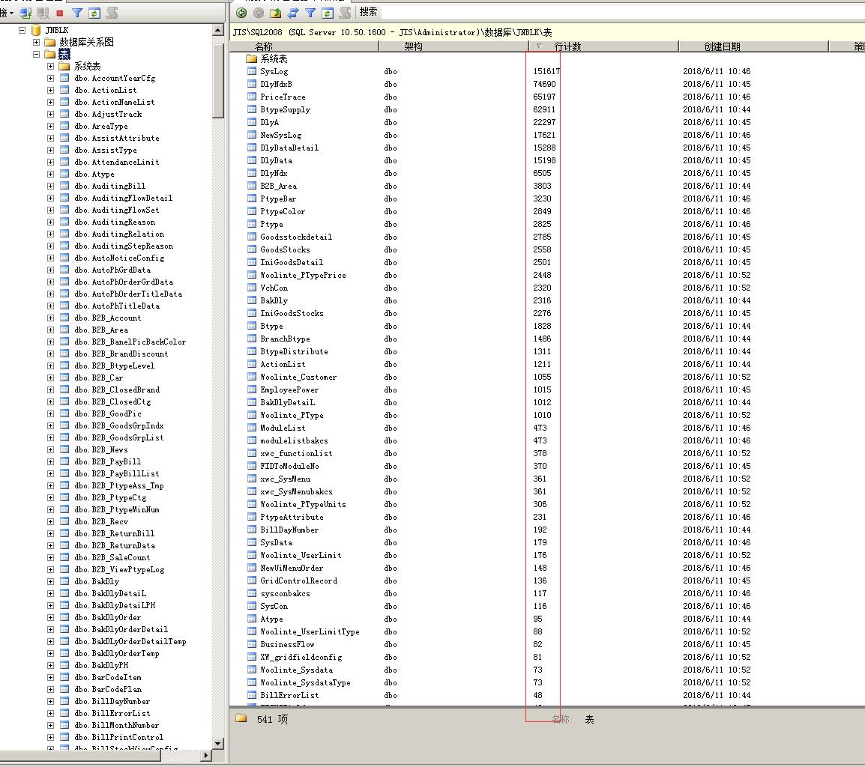The height and width of the screenshot is (767, 865).
Task: Expand dbo.ActionList table node
Action: [x=50, y=90]
